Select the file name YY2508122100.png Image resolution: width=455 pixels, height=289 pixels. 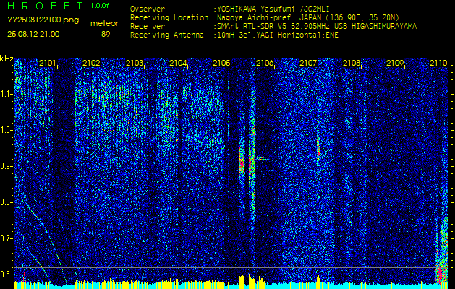tap(43, 20)
